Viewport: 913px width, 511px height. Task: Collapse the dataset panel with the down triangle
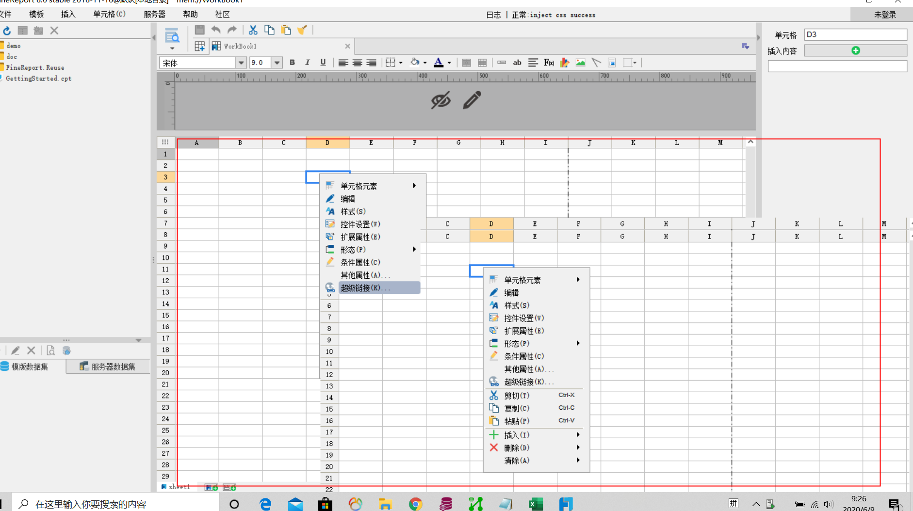(138, 340)
